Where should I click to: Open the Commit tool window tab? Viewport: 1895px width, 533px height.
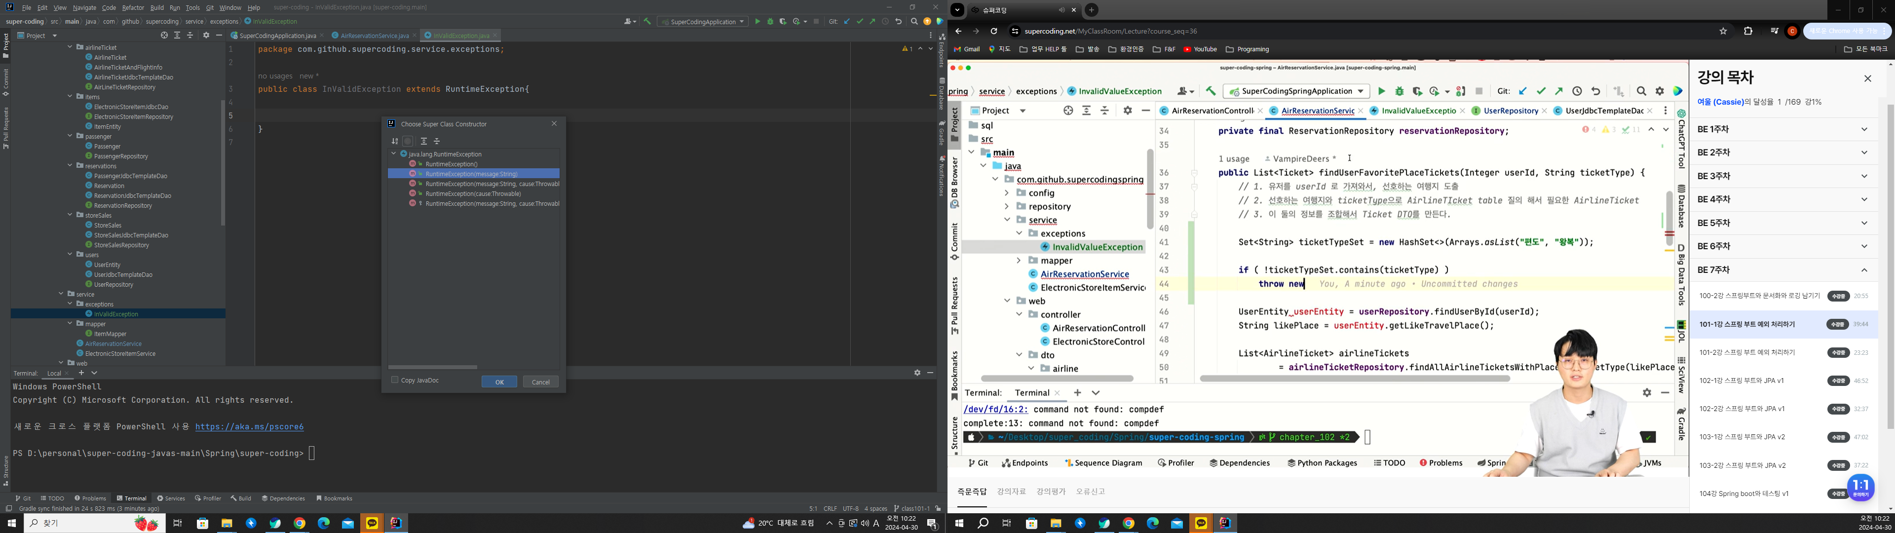point(6,82)
